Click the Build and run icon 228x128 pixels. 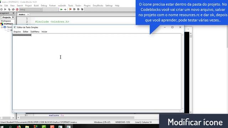point(9,10)
